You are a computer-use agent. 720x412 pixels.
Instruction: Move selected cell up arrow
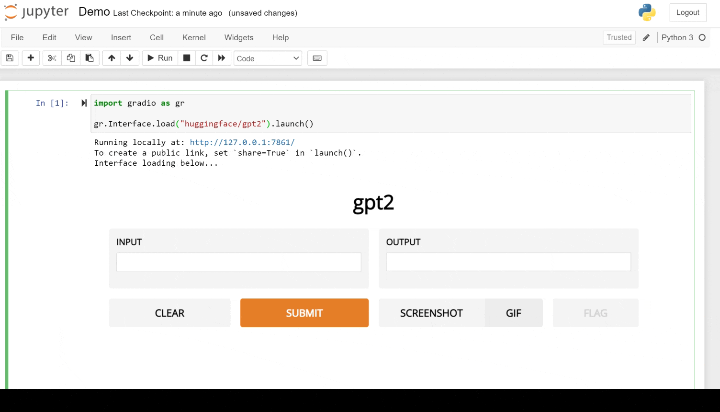(x=112, y=58)
